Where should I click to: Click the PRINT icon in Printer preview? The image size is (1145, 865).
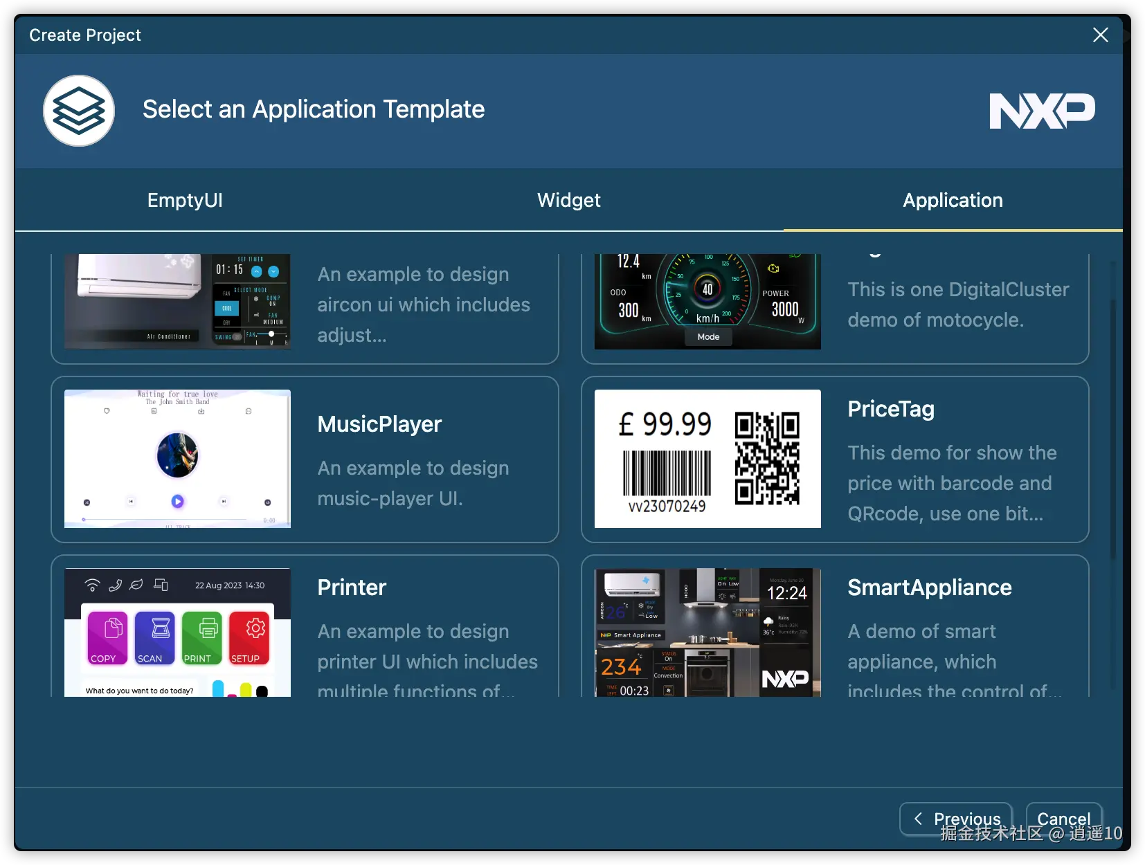202,637
